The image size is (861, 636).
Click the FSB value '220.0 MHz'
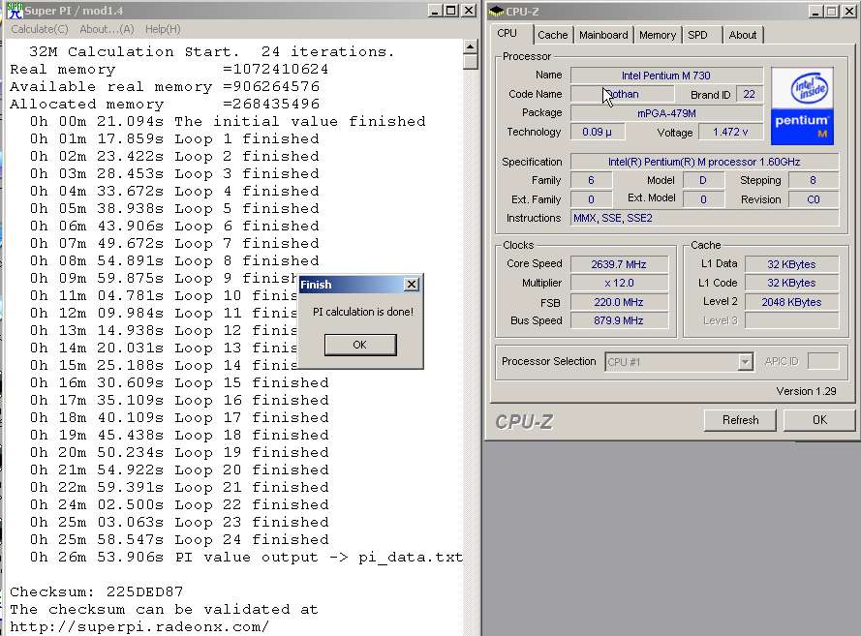[619, 302]
